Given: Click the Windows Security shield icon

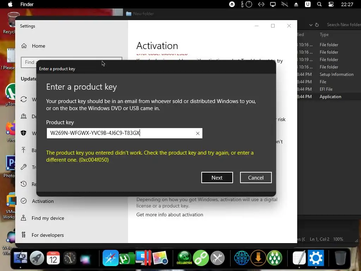Looking at the screenshot, I should tap(24, 133).
